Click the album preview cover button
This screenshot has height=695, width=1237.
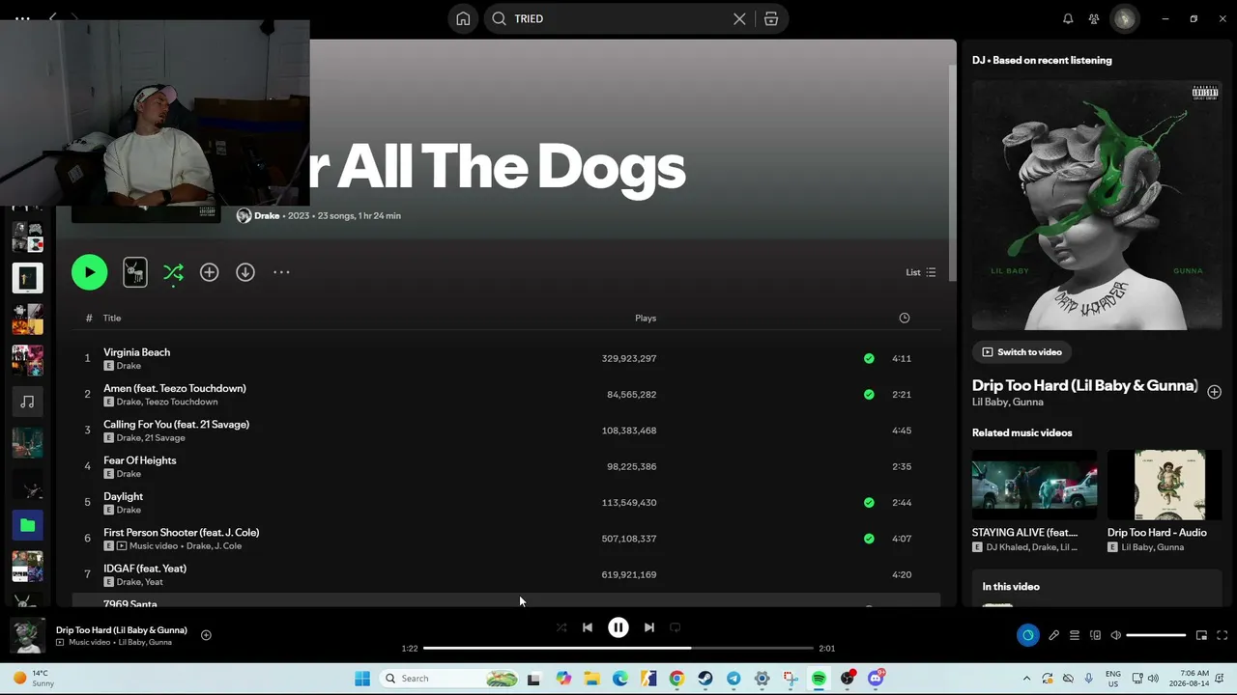[135, 272]
